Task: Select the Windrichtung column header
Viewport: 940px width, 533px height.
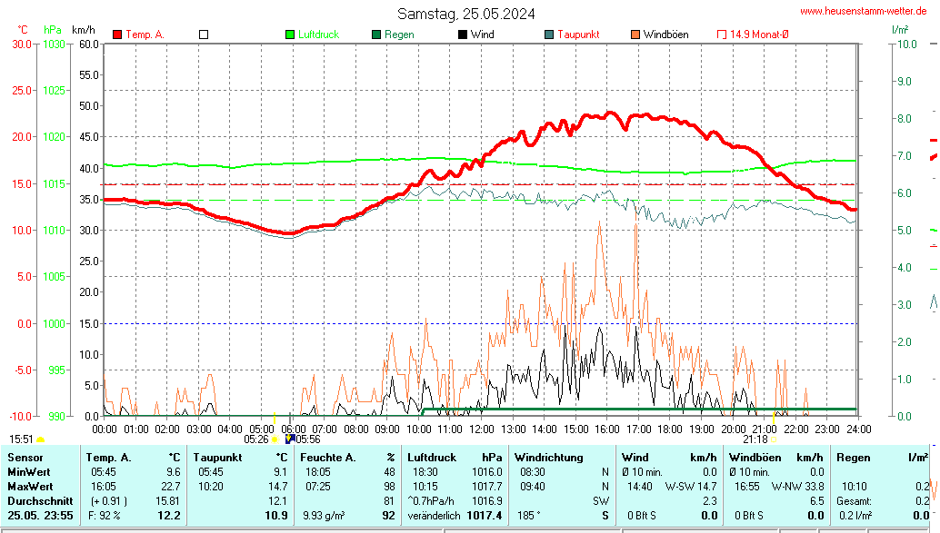Action: coord(549,458)
